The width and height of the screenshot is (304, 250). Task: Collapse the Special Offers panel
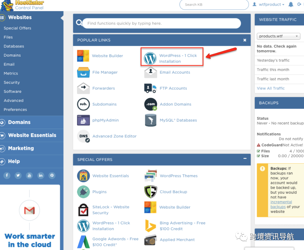245,158
